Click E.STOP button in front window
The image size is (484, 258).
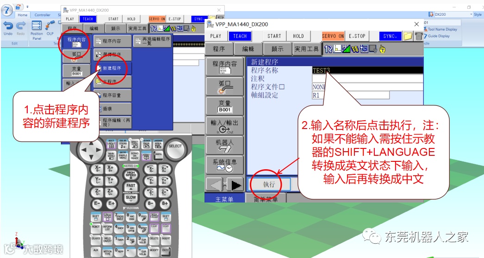357,36
